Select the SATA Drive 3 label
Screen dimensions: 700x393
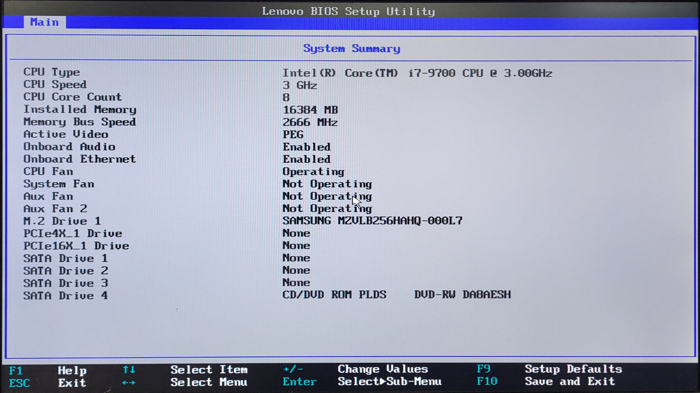point(66,283)
